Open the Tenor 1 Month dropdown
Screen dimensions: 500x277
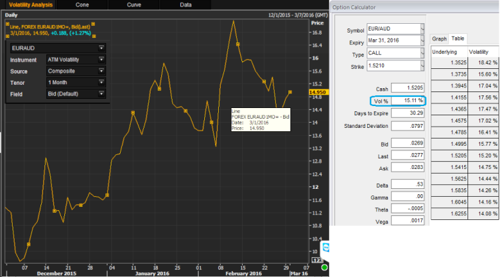101,82
